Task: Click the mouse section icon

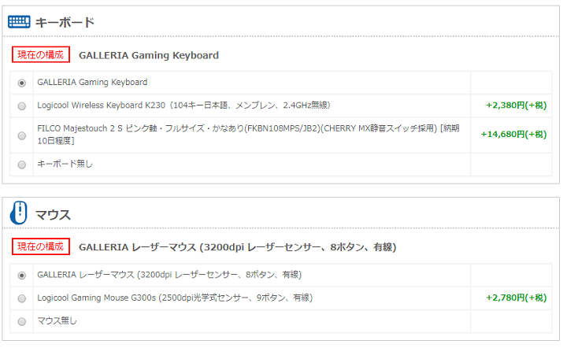Action: click(x=18, y=213)
